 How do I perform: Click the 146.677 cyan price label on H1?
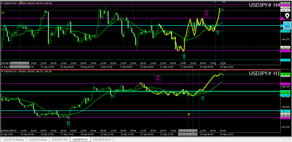tap(286, 111)
